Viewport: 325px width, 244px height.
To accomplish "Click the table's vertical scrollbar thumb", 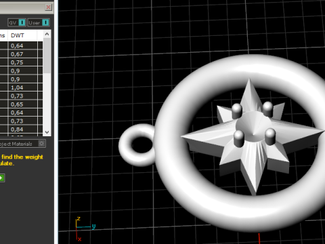I will (47, 56).
